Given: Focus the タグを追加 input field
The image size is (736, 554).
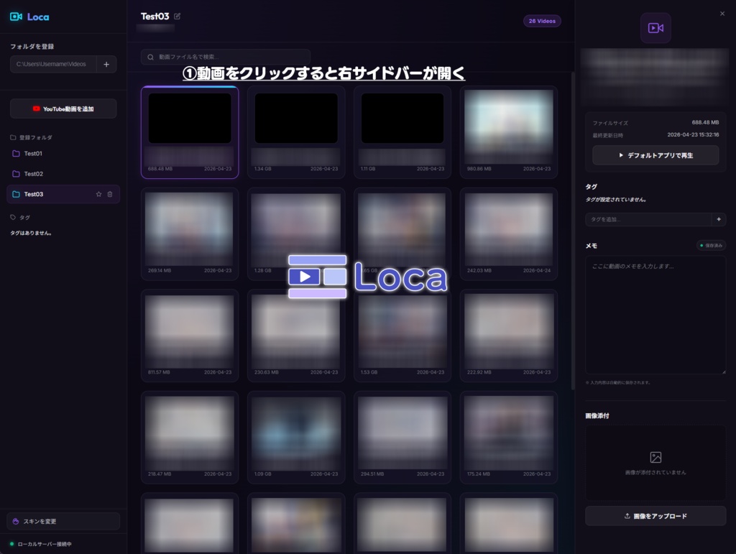Looking at the screenshot, I should [x=648, y=219].
